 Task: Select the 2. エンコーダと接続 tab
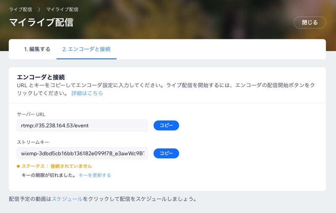(86, 49)
